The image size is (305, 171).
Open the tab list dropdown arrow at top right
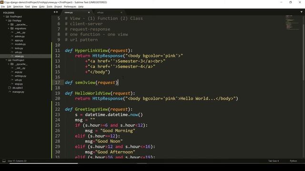(301, 12)
